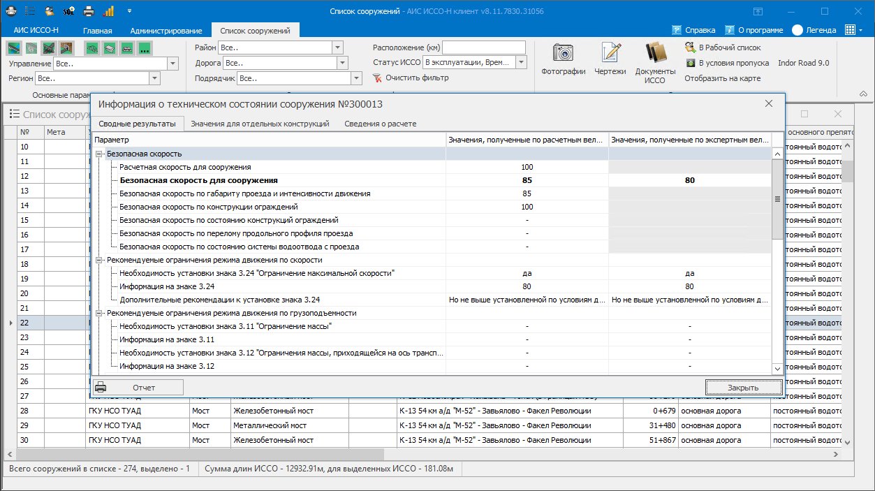Click the Расположение (км) input field

483,47
